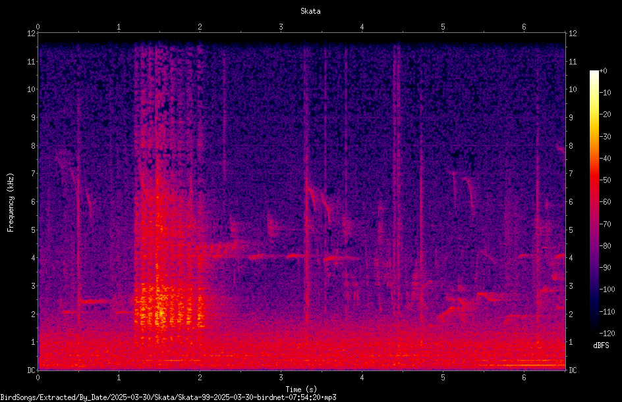This screenshot has height=402, width=622.
Task: Click the 6 tick label on top time axis
Action: point(524,27)
